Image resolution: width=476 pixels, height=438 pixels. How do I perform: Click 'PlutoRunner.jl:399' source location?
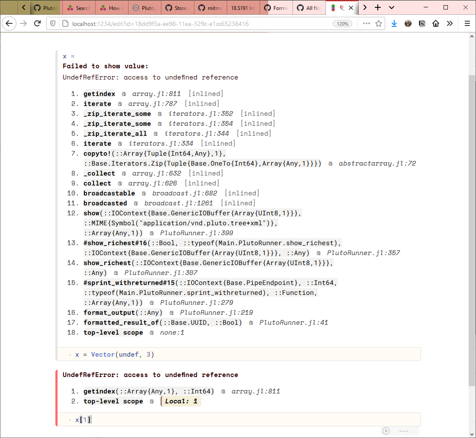coord(196,233)
